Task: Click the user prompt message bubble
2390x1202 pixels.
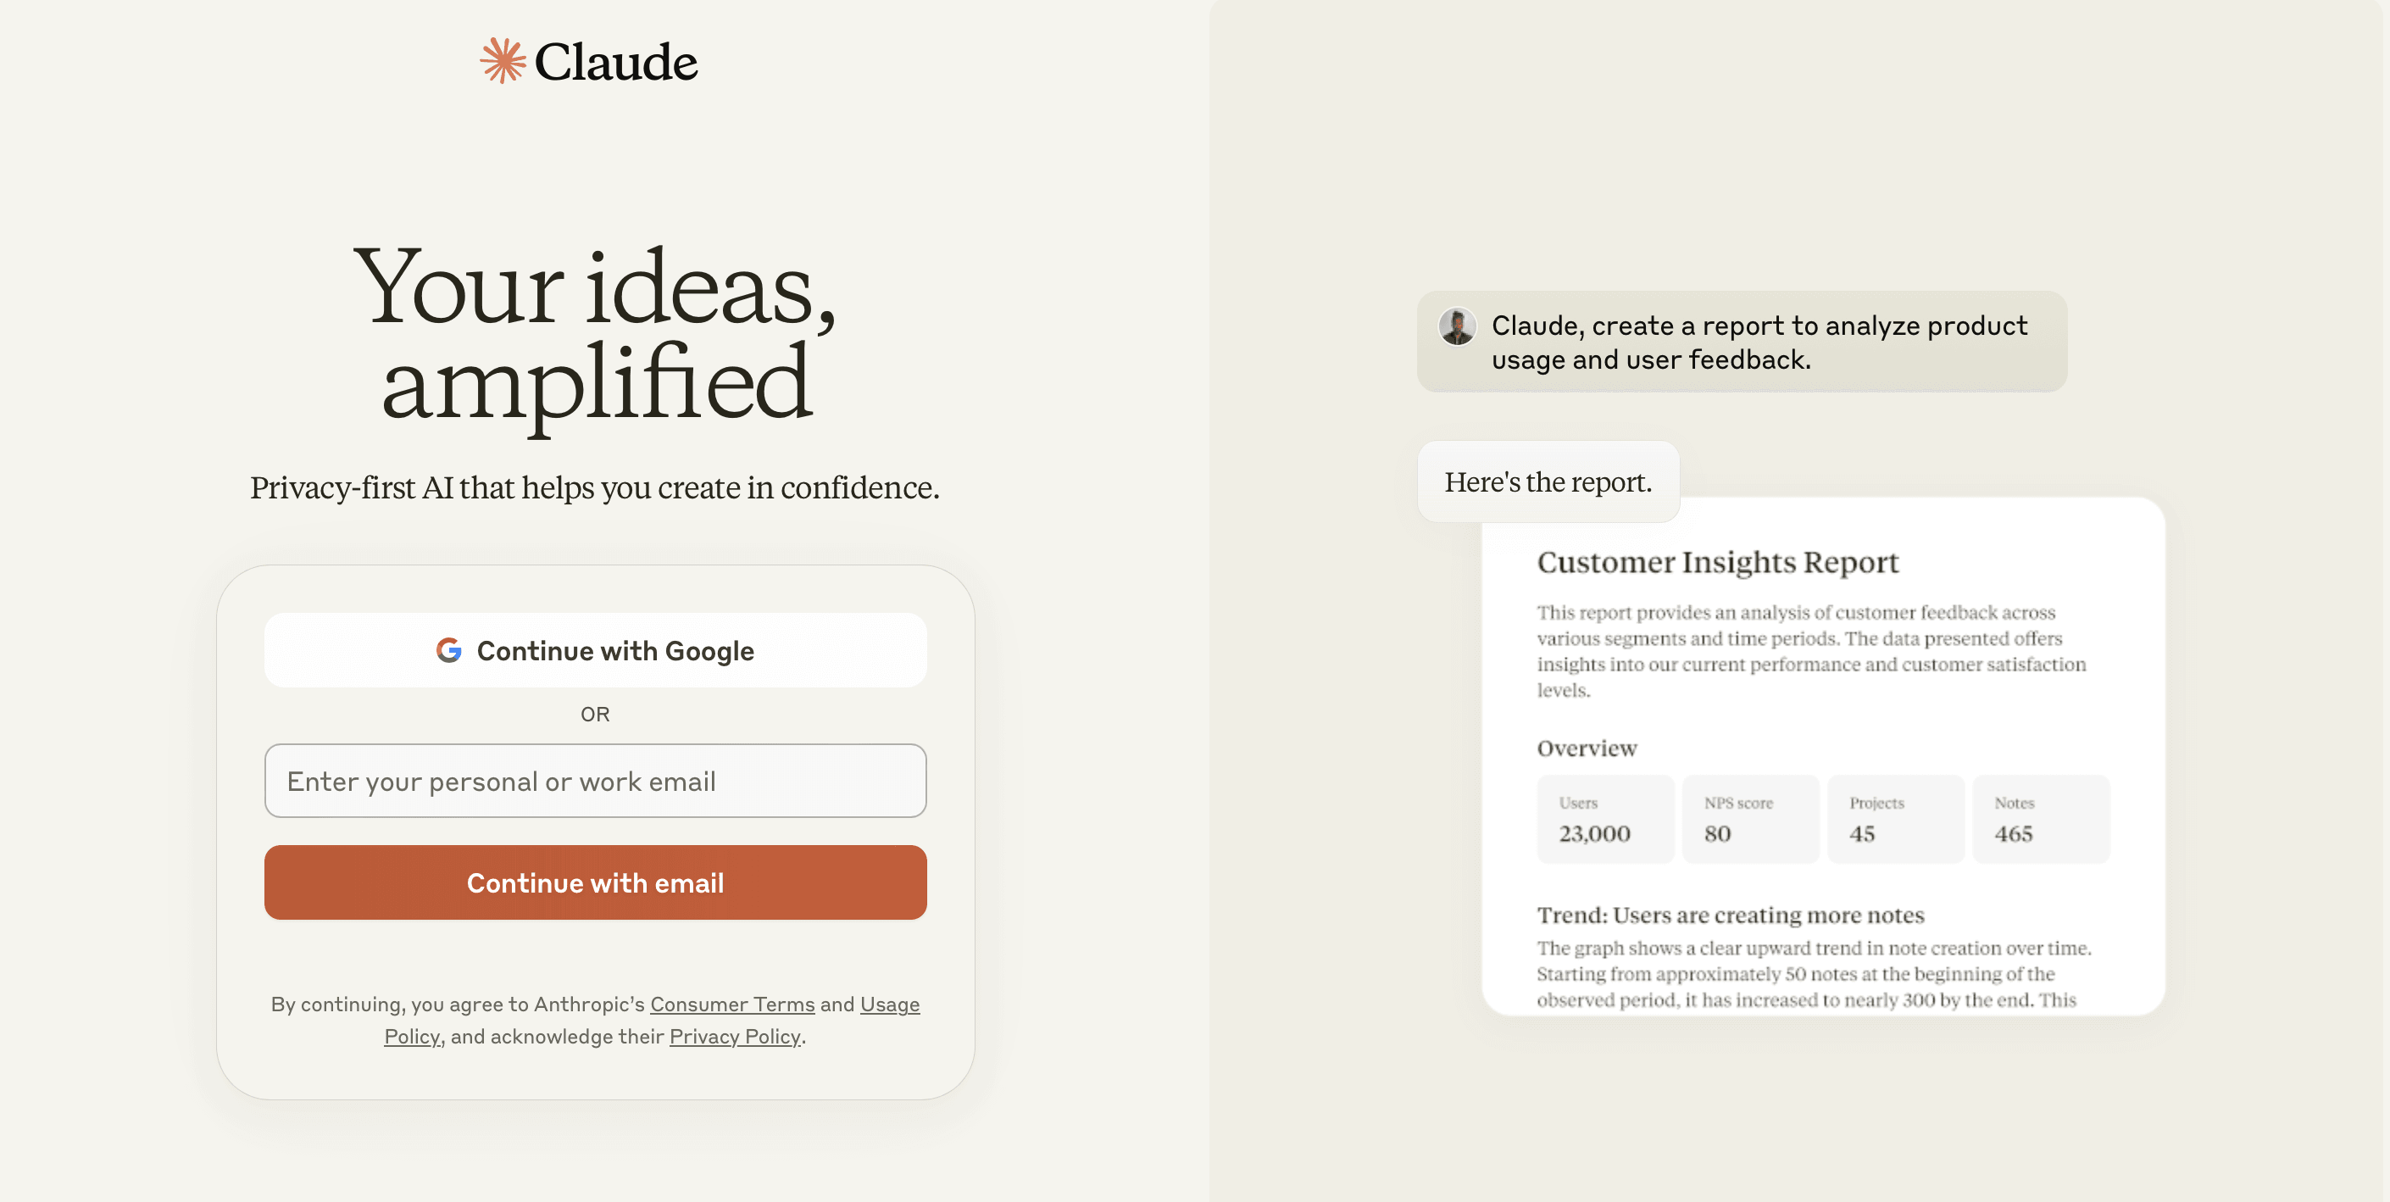Action: [x=1742, y=342]
